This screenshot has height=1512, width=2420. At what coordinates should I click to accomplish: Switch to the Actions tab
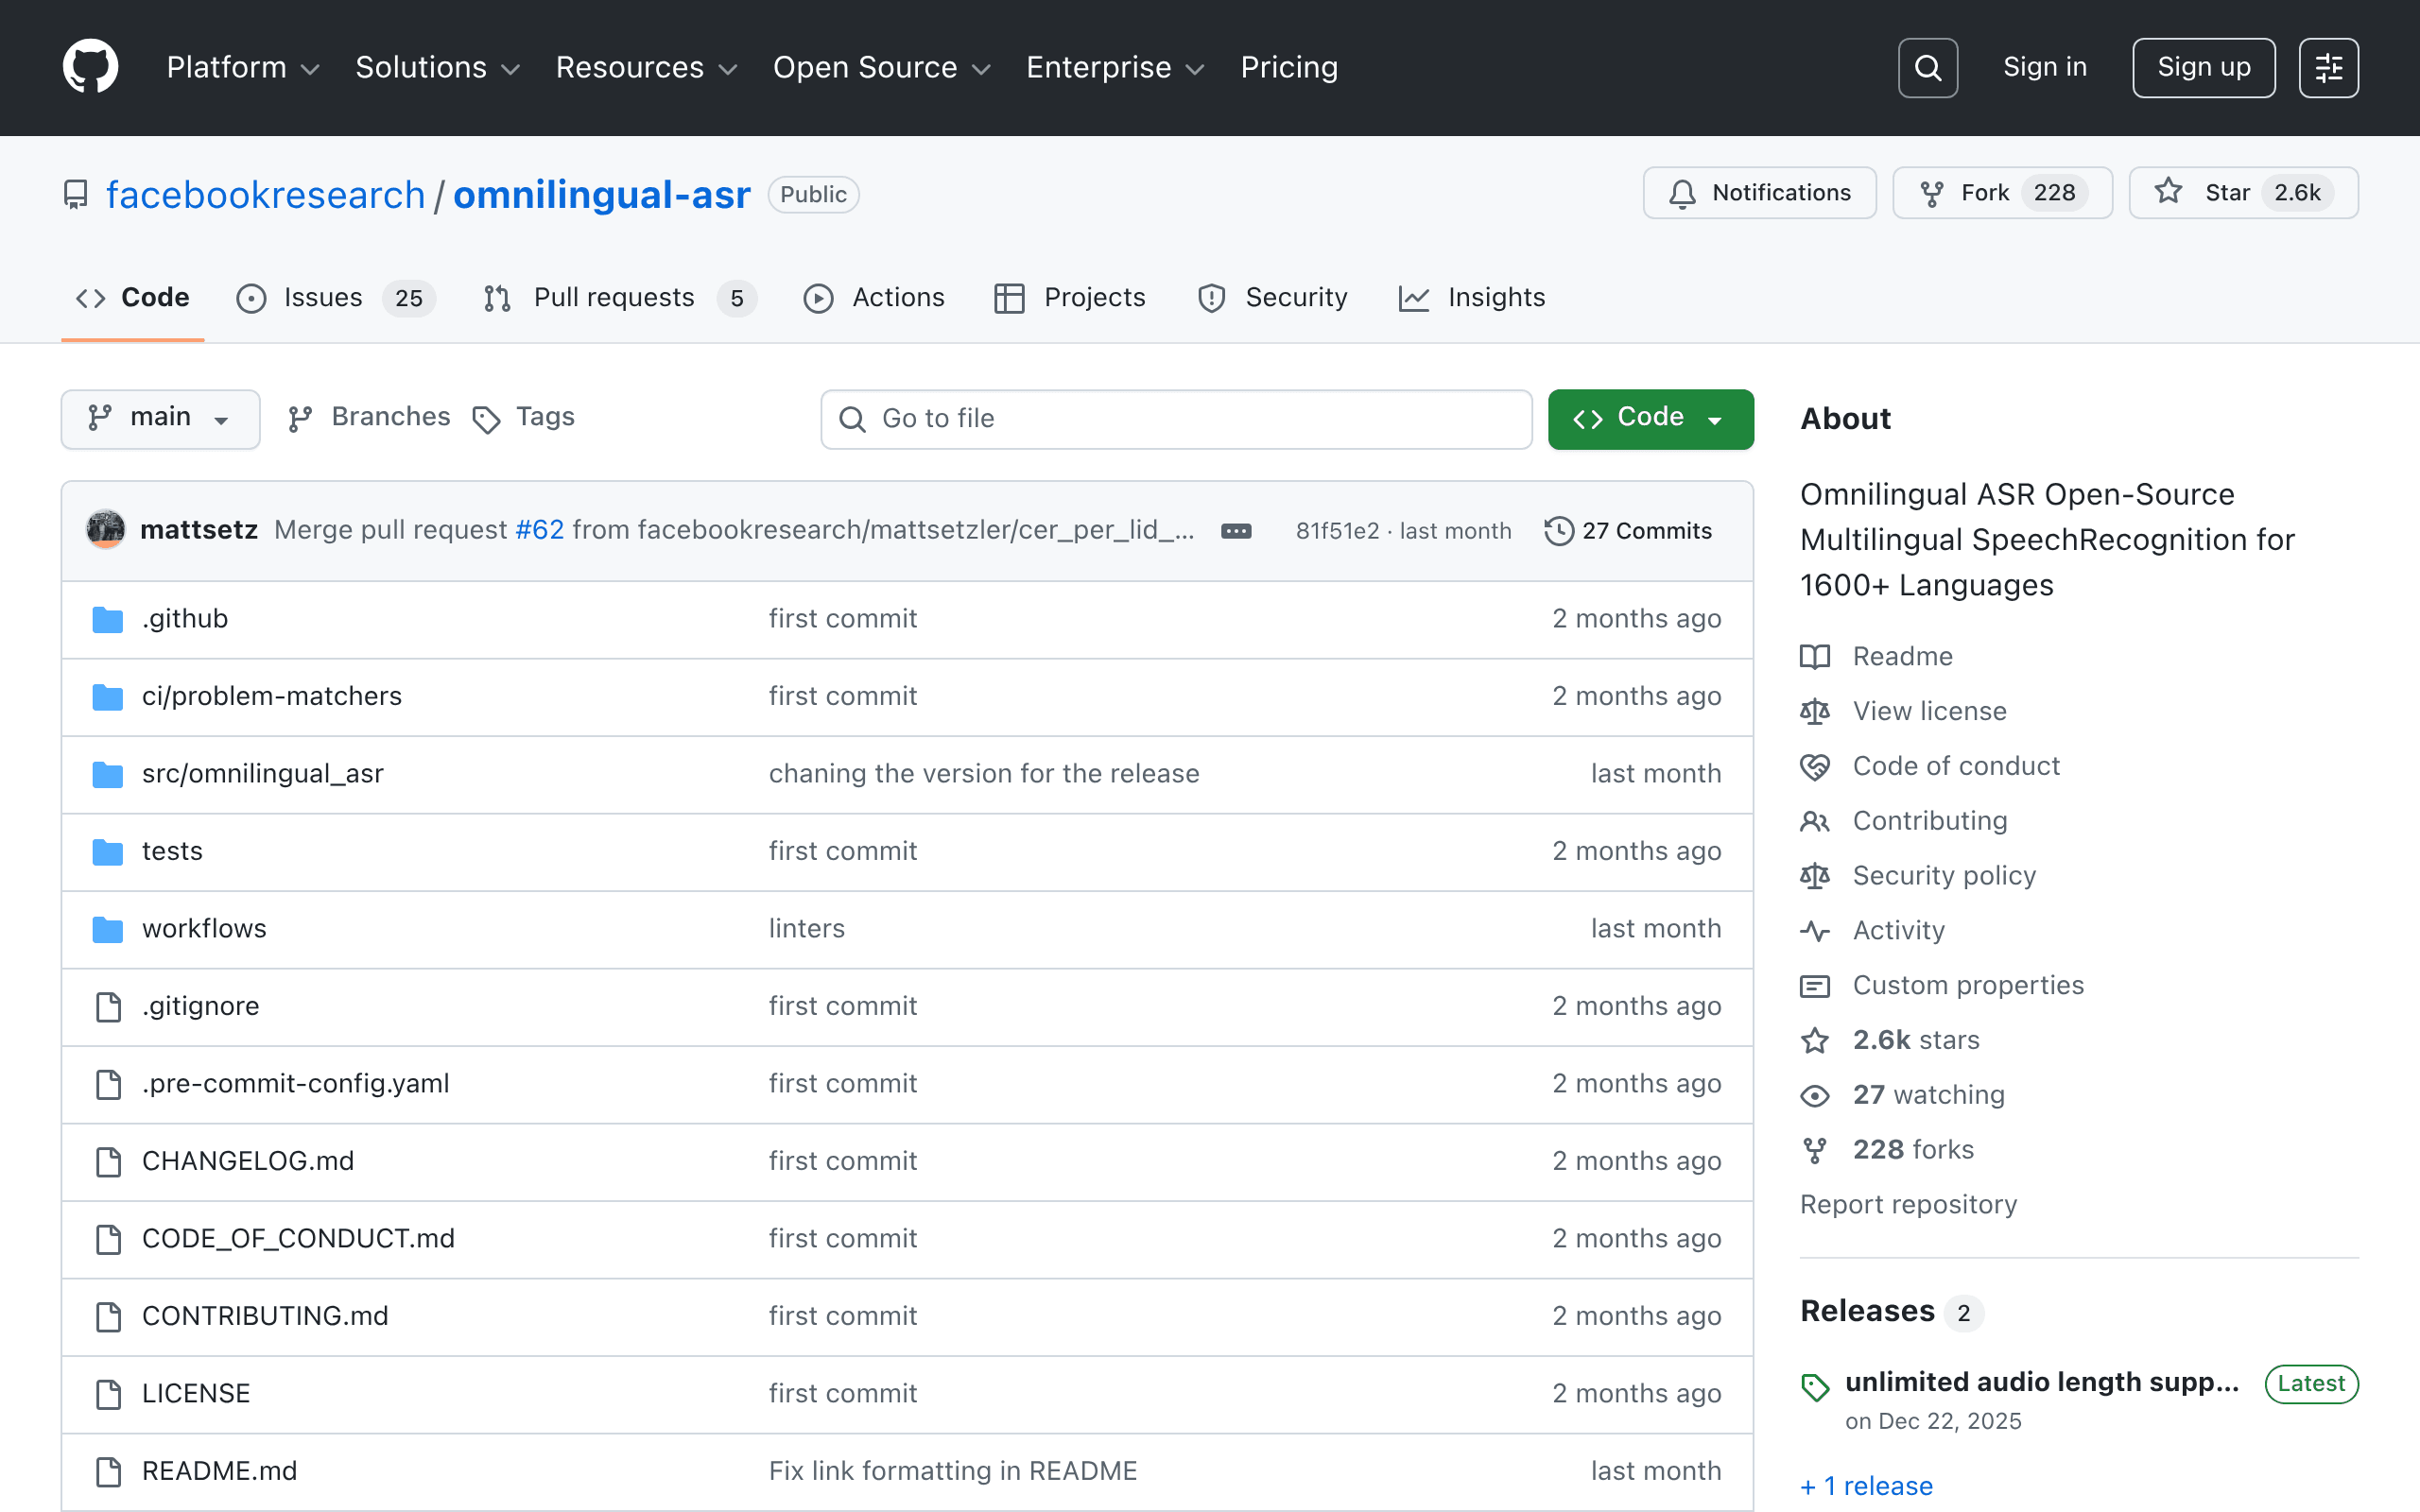pyautogui.click(x=874, y=298)
